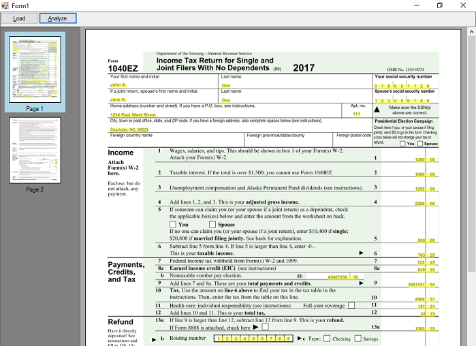
Task: Check the Presidential Election Campaign You box
Action: [402, 144]
